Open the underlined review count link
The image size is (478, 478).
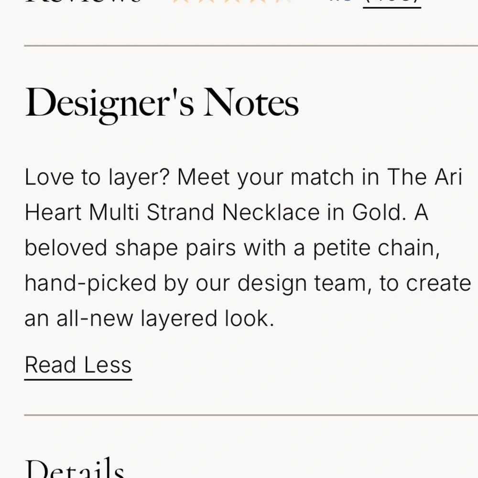click(x=392, y=3)
